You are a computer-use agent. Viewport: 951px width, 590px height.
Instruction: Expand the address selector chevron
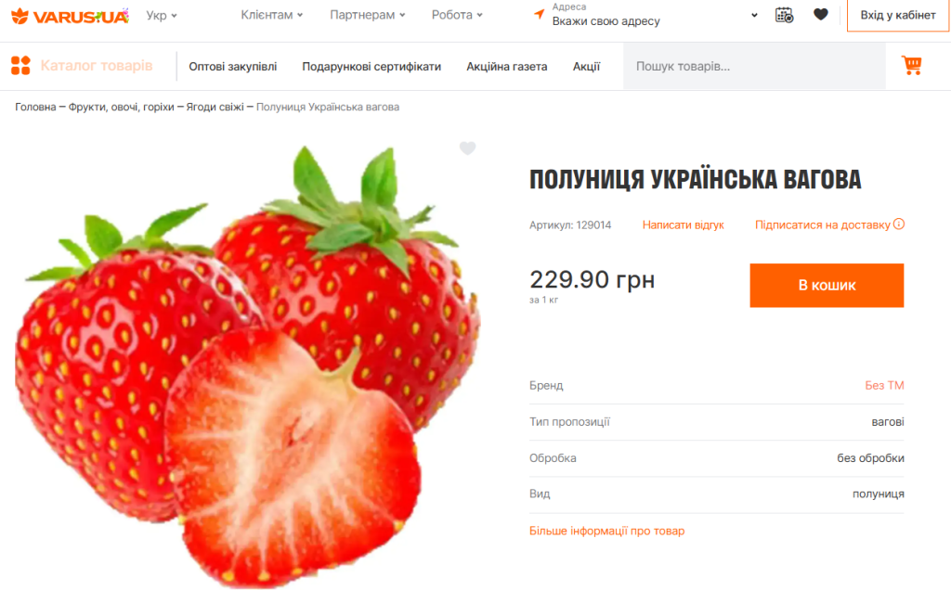[754, 15]
